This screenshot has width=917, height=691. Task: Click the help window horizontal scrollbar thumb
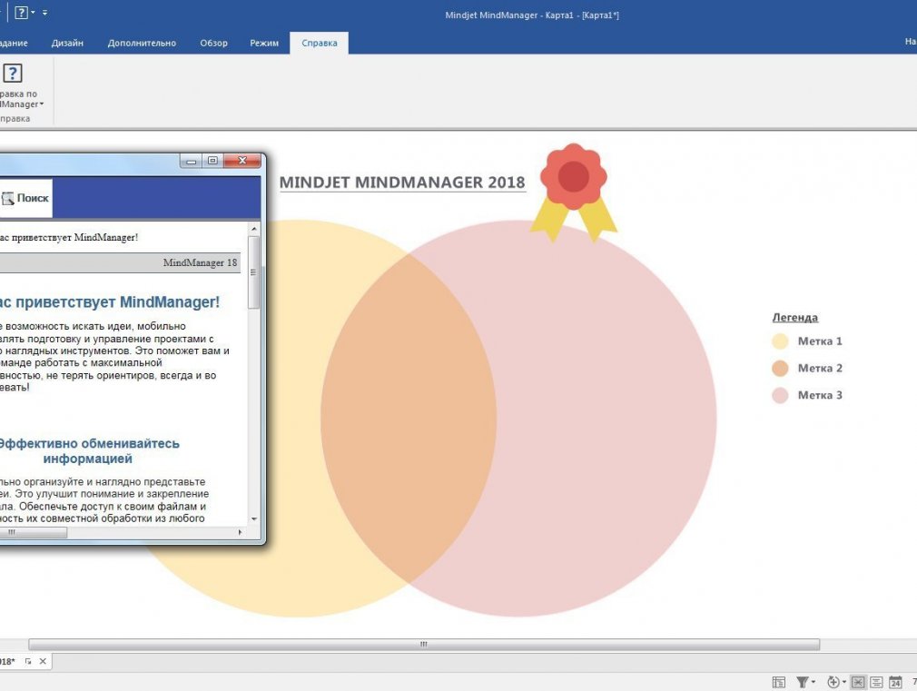[32, 532]
